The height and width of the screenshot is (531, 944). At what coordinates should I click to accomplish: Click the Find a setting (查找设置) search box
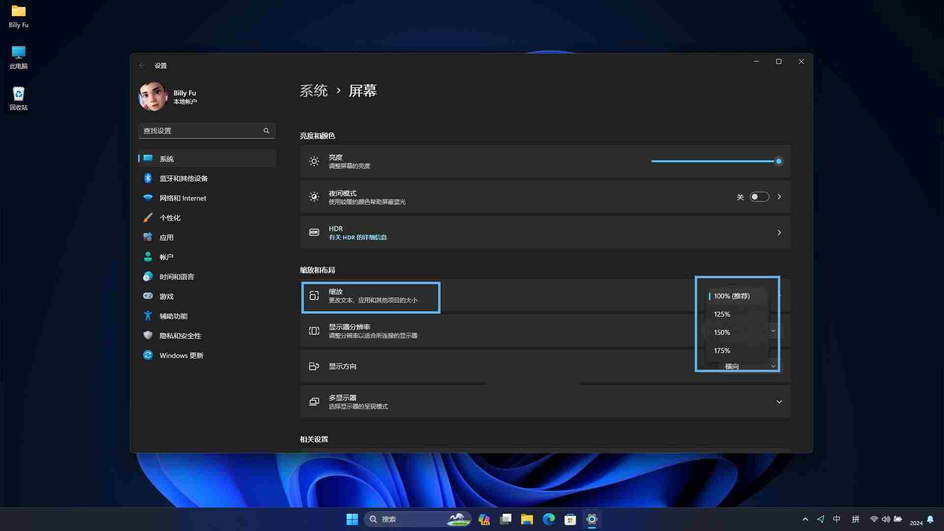point(202,131)
